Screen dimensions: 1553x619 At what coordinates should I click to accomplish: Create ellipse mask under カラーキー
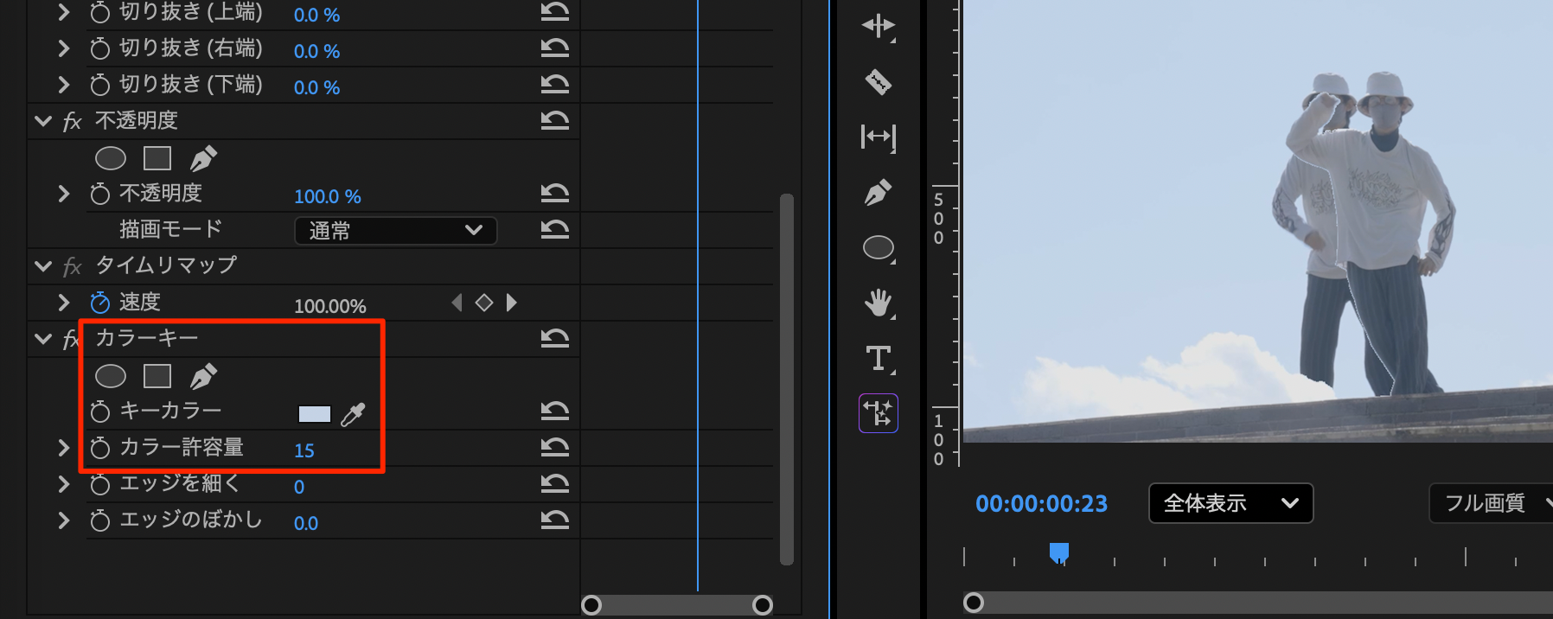pos(110,376)
